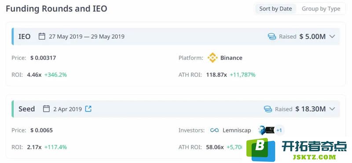
Task: Click the green B watermark logo
Action: tap(260, 149)
